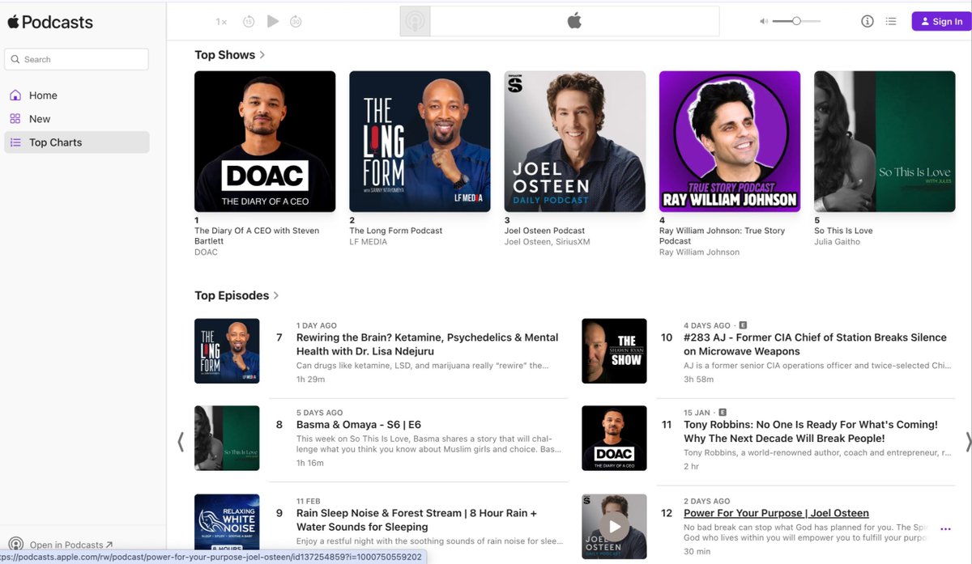
Task: Click the podcast artwork placeholder icon
Action: pos(415,21)
